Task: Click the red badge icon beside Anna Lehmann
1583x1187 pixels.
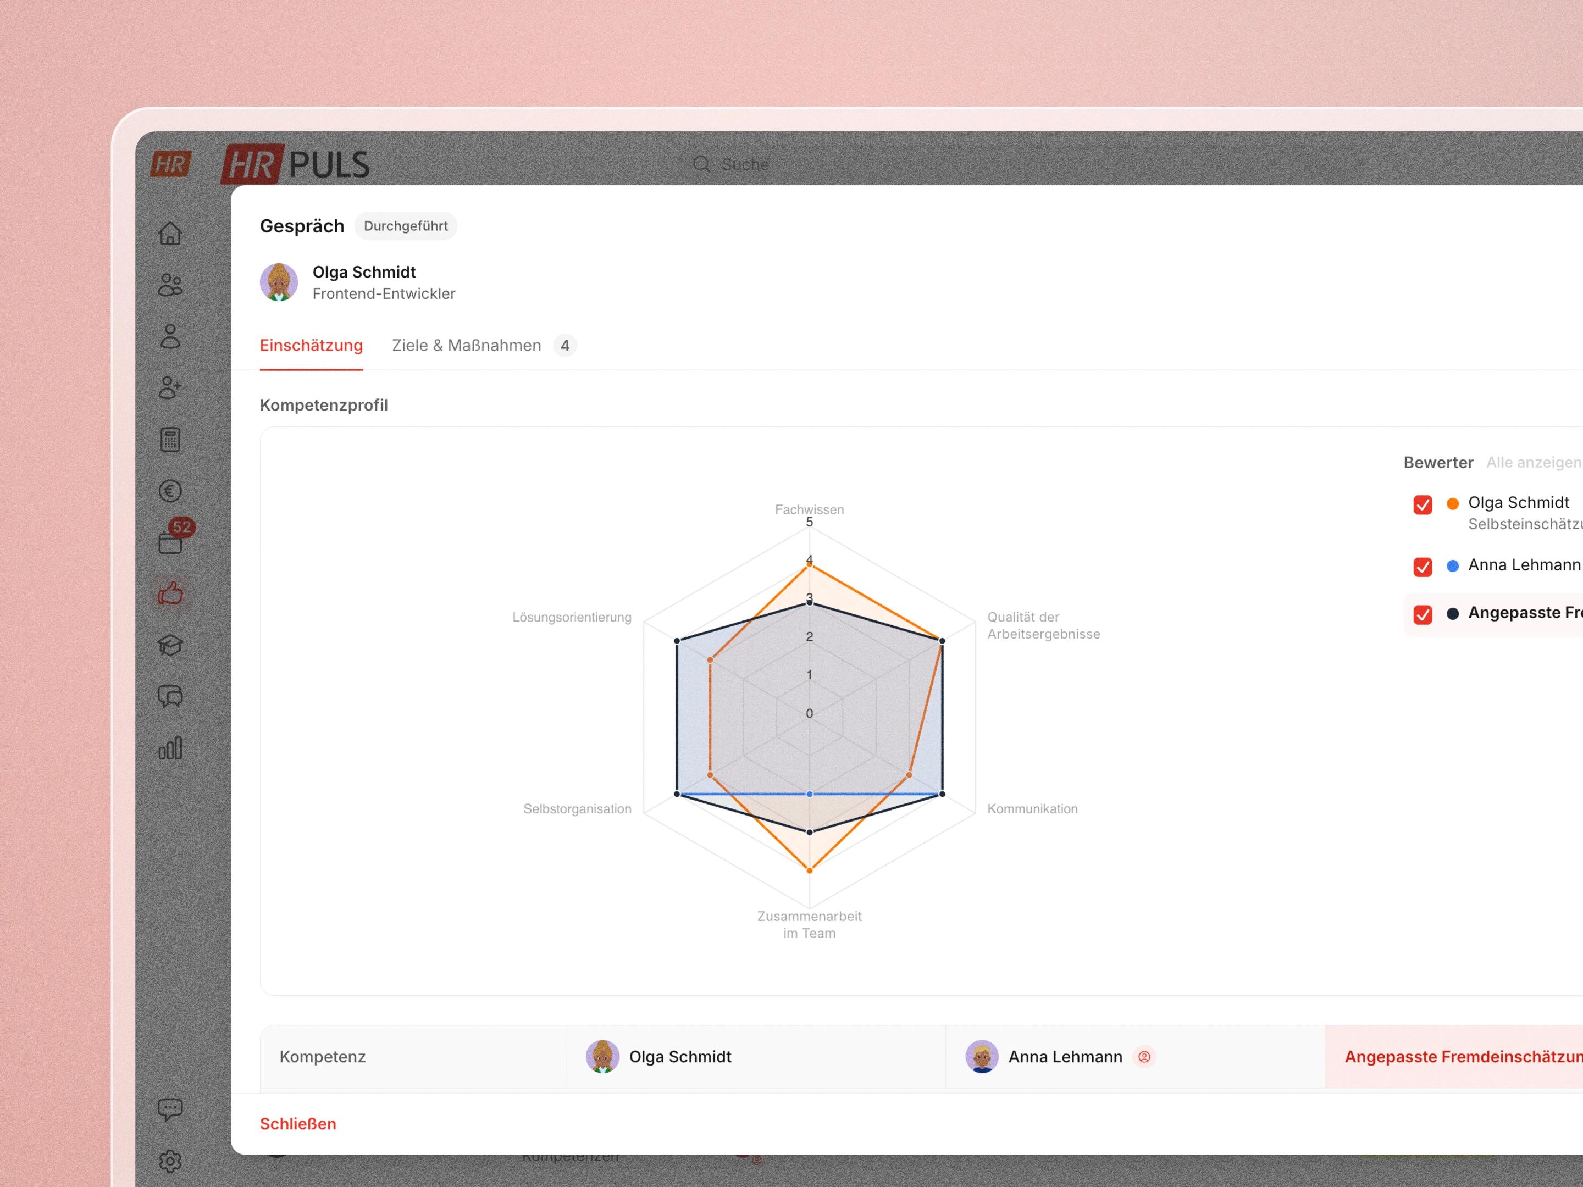Action: point(1144,1057)
